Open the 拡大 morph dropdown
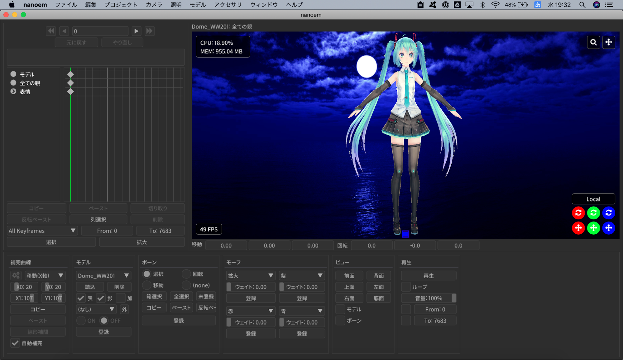This screenshot has width=623, height=360. 251,276
